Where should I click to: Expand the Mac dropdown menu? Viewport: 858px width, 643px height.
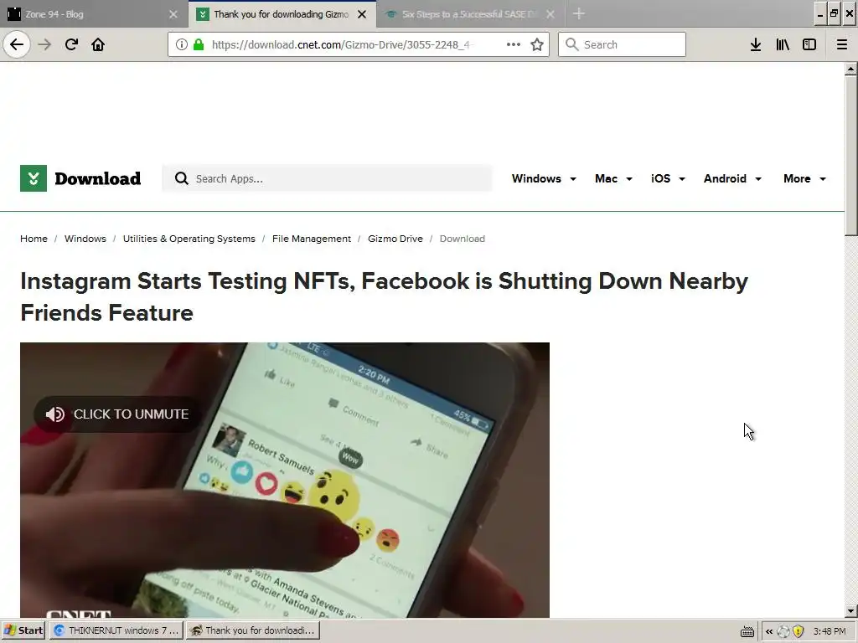click(613, 179)
